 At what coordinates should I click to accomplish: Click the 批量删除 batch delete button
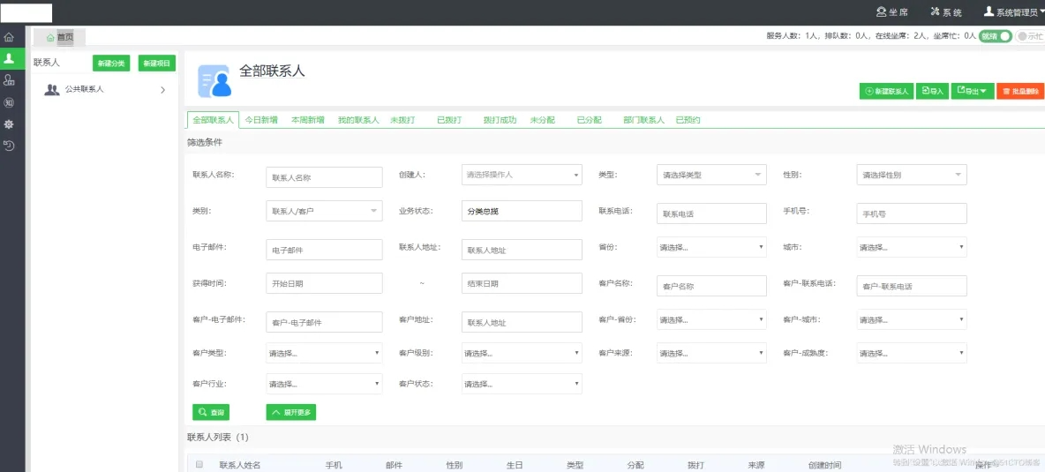[x=1020, y=91]
